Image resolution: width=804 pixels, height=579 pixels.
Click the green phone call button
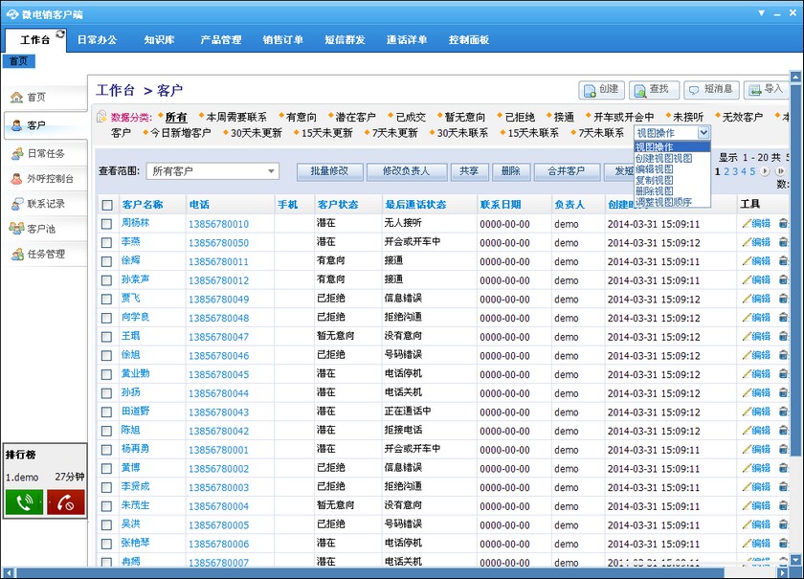coord(24,502)
